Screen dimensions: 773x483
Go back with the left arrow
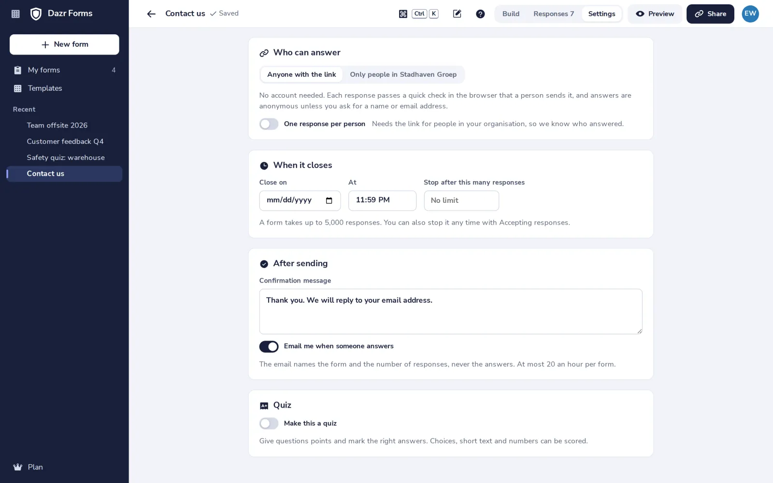click(x=151, y=14)
